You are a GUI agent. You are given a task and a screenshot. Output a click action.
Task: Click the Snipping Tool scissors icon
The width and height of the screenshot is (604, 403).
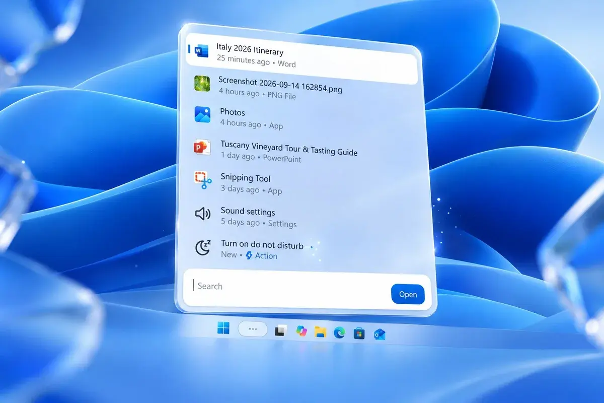203,180
